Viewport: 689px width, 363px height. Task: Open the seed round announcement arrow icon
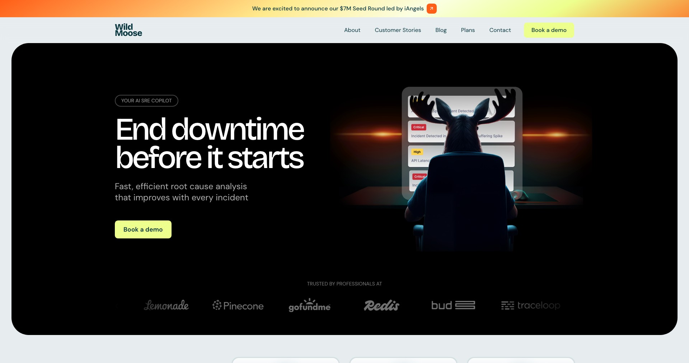431,9
